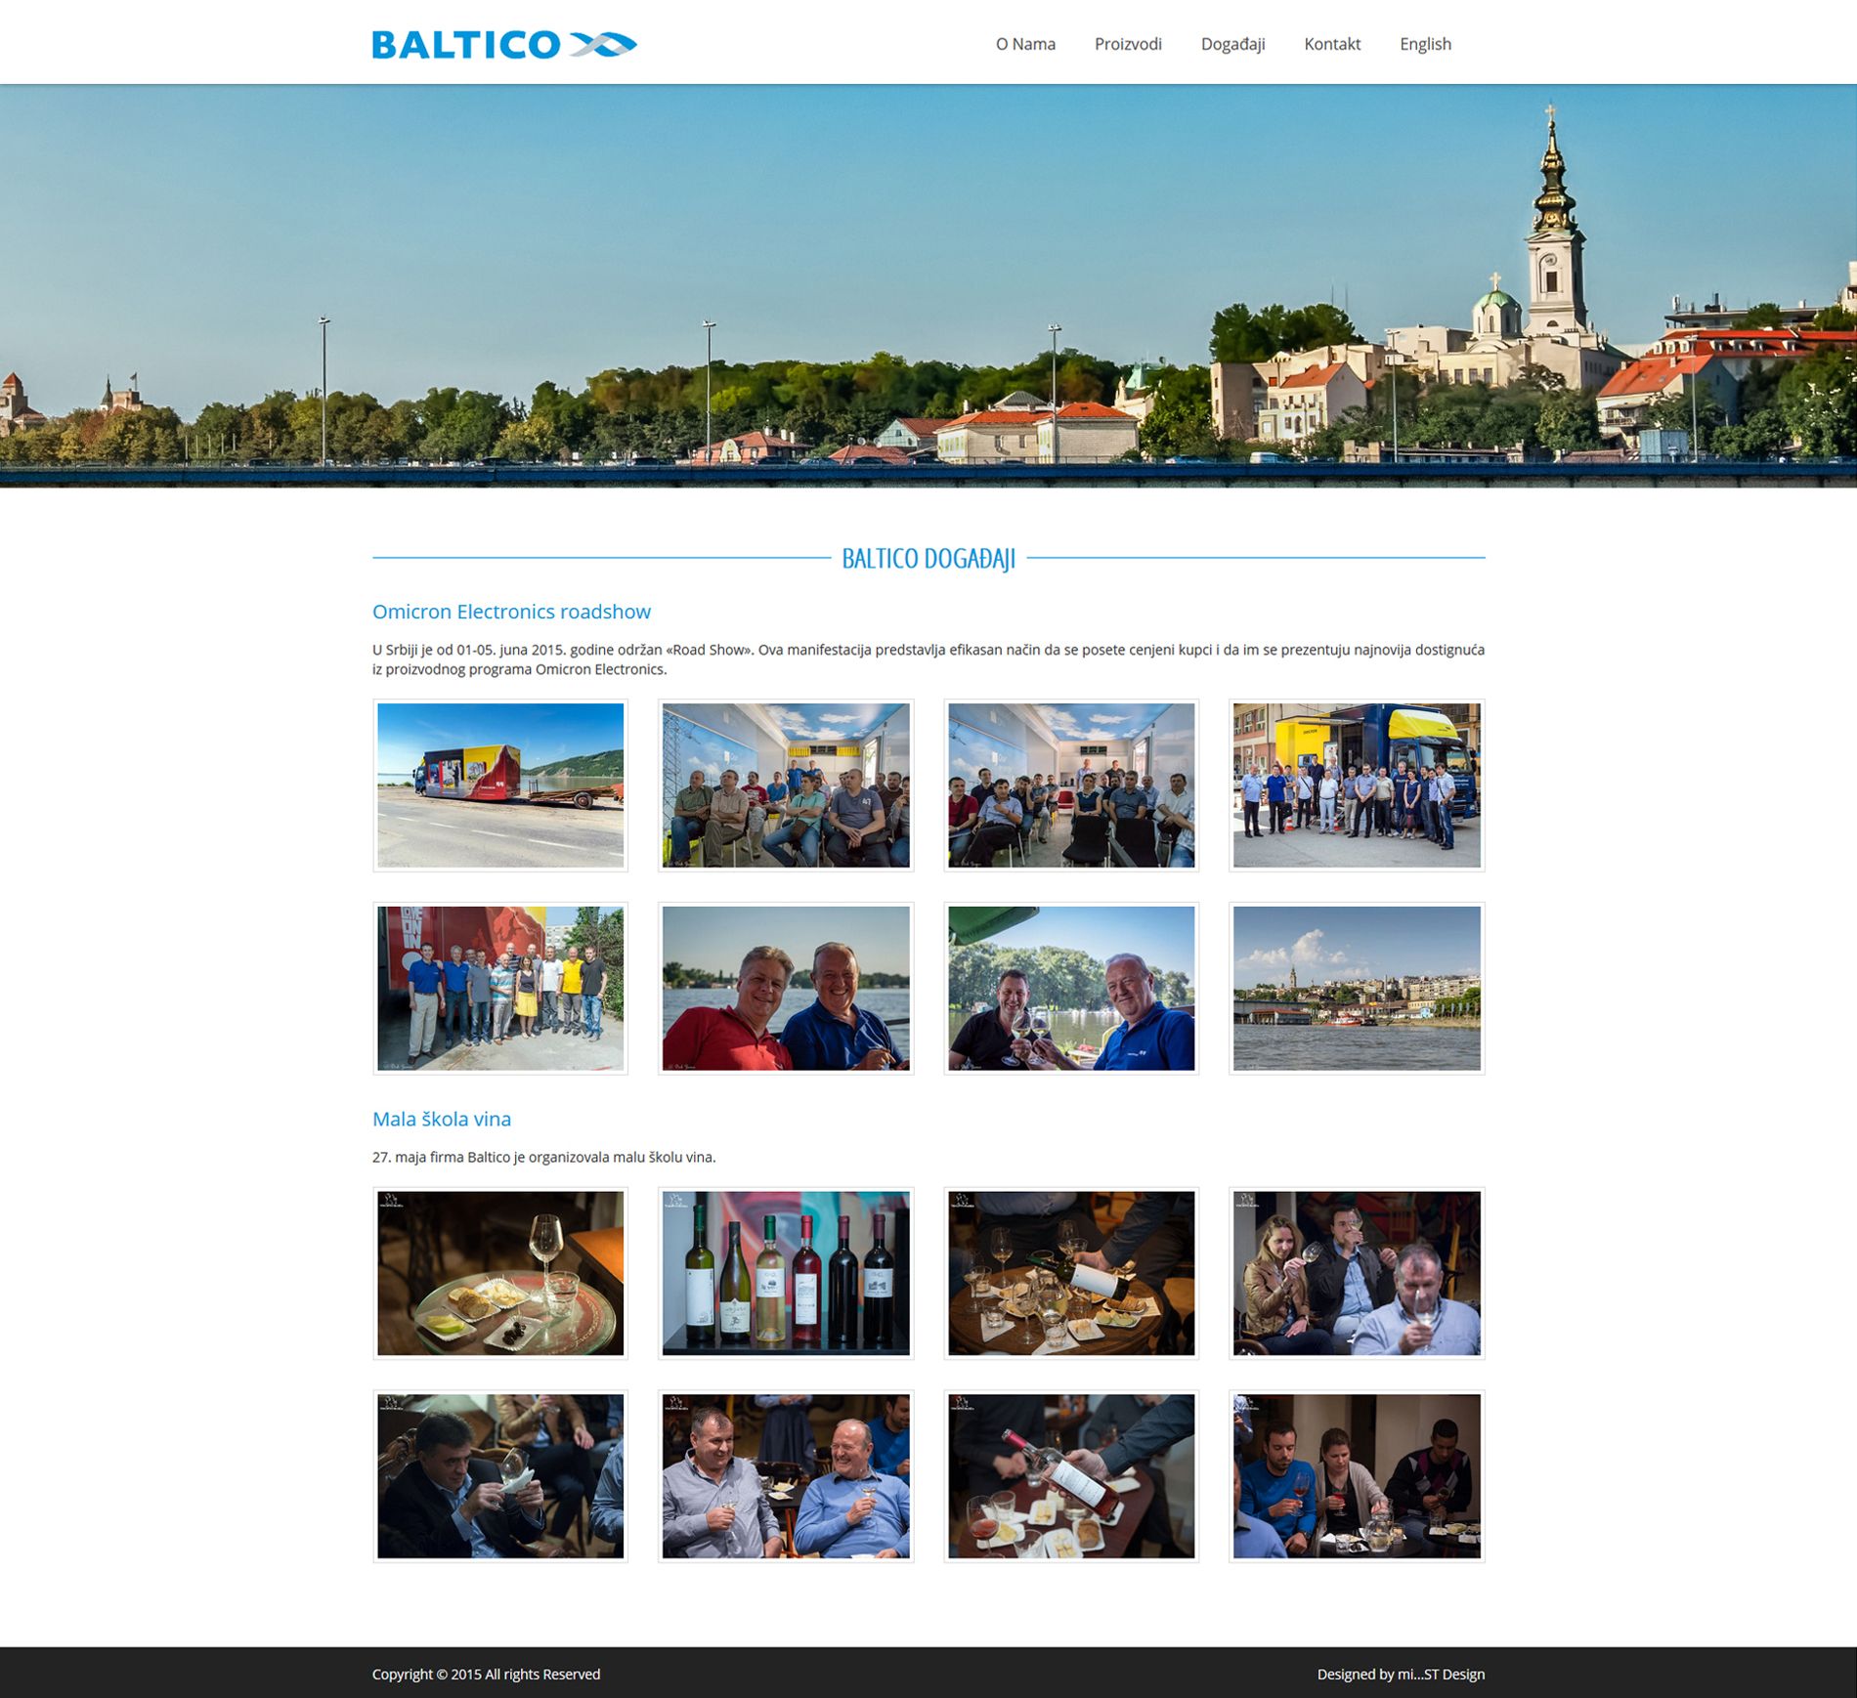Click the Belgrade skyline banner image

point(928,285)
